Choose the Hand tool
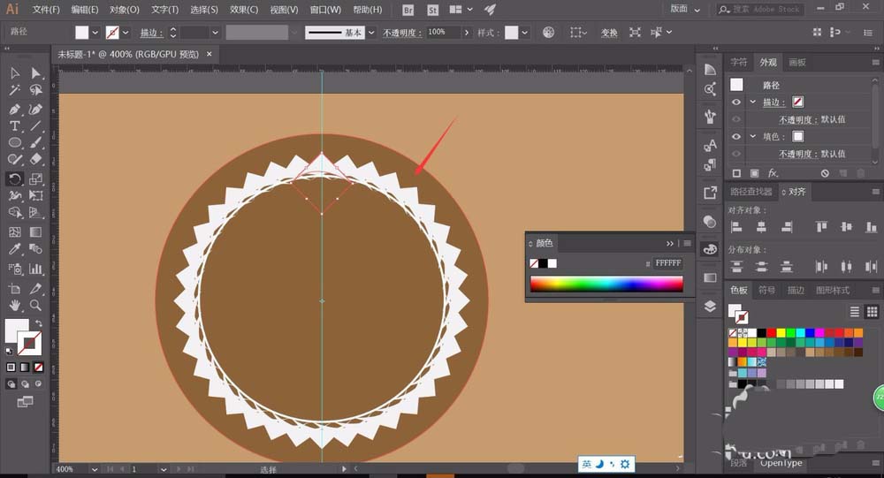Screen dimensions: 884x478 [x=15, y=306]
